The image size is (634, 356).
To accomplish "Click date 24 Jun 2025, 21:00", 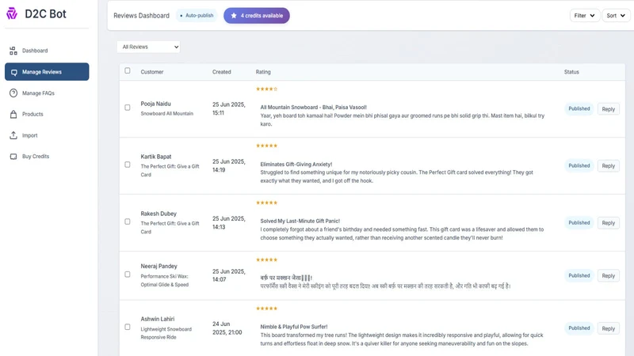I will coord(227,328).
